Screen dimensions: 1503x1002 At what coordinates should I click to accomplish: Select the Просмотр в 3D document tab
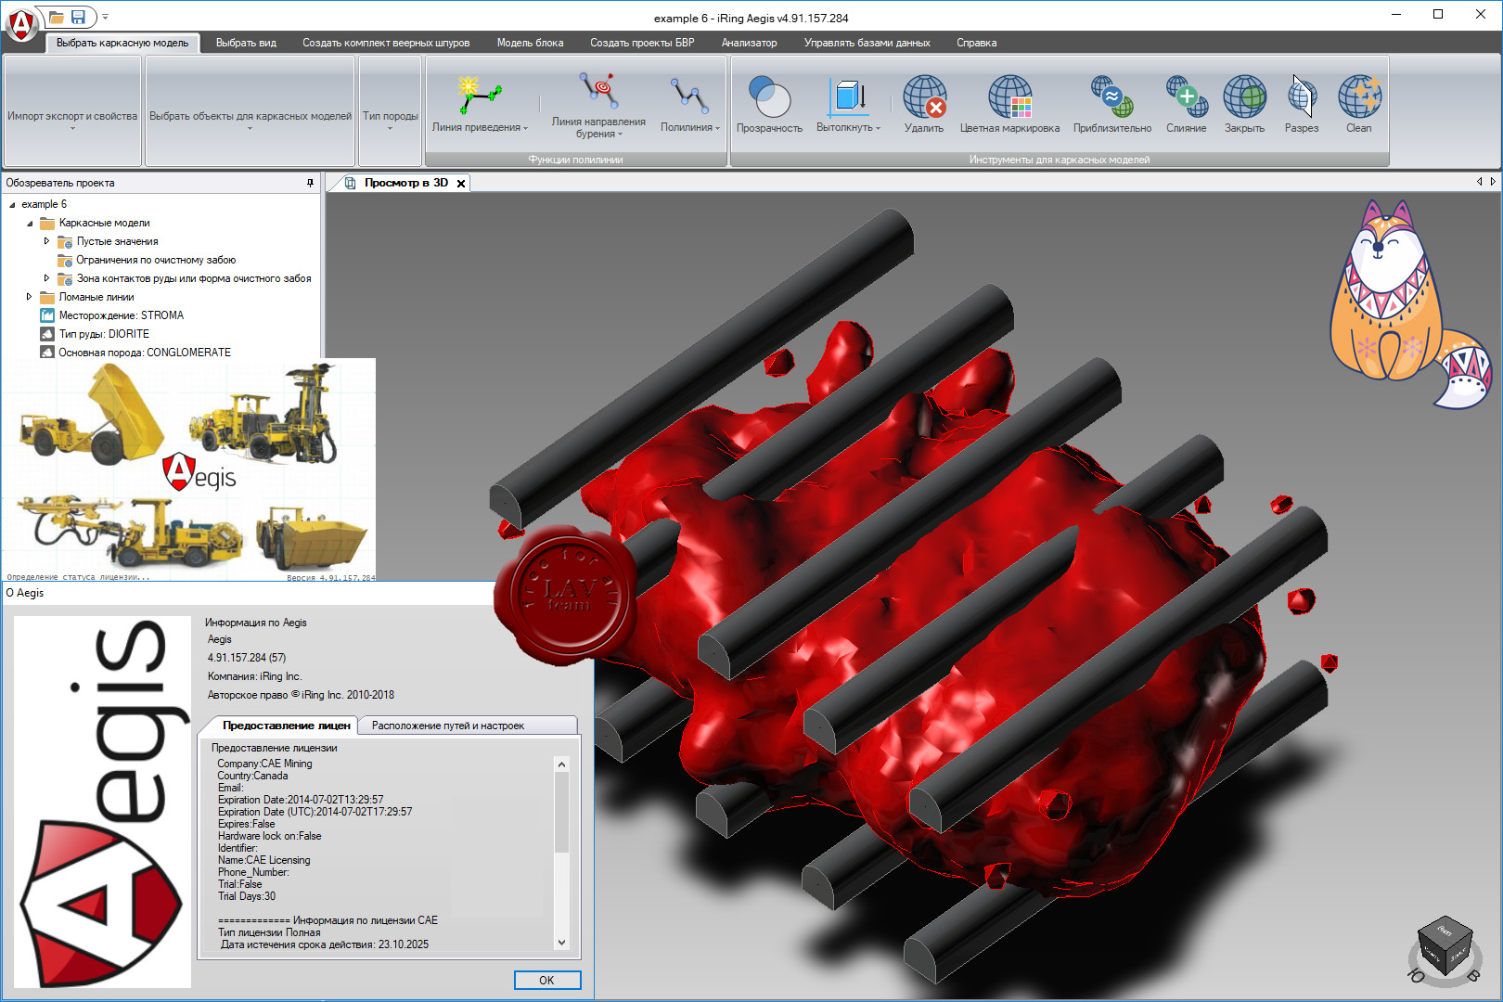[x=405, y=183]
